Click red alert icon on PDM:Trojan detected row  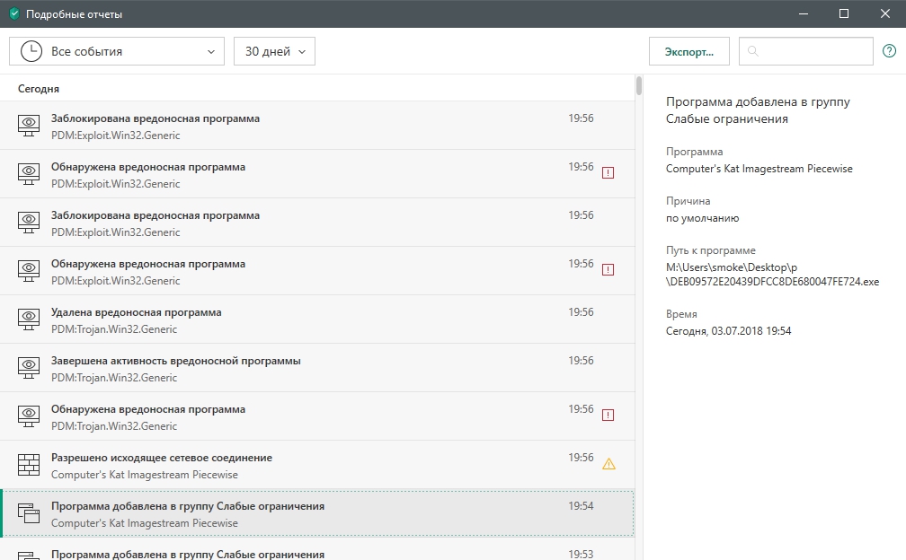[608, 415]
